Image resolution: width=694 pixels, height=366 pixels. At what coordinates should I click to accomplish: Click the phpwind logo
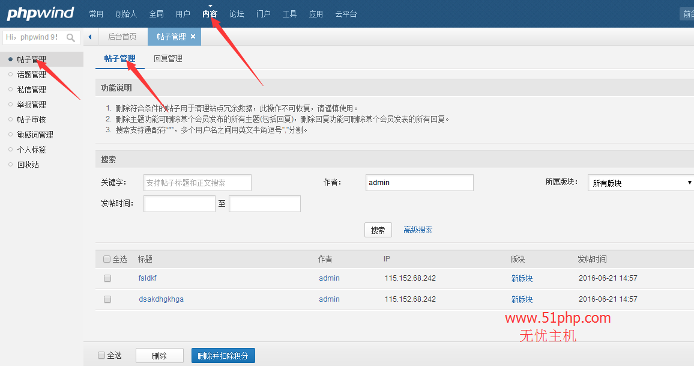point(40,13)
